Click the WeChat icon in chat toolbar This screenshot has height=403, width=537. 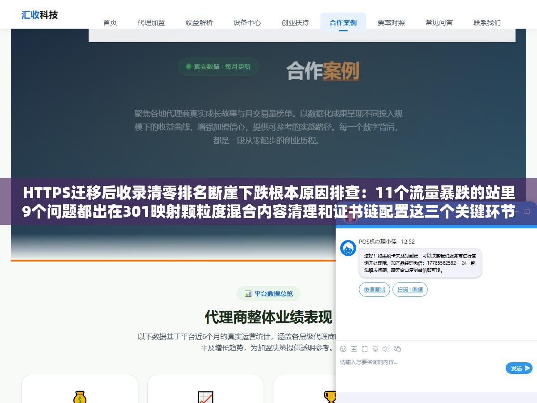tap(397, 349)
